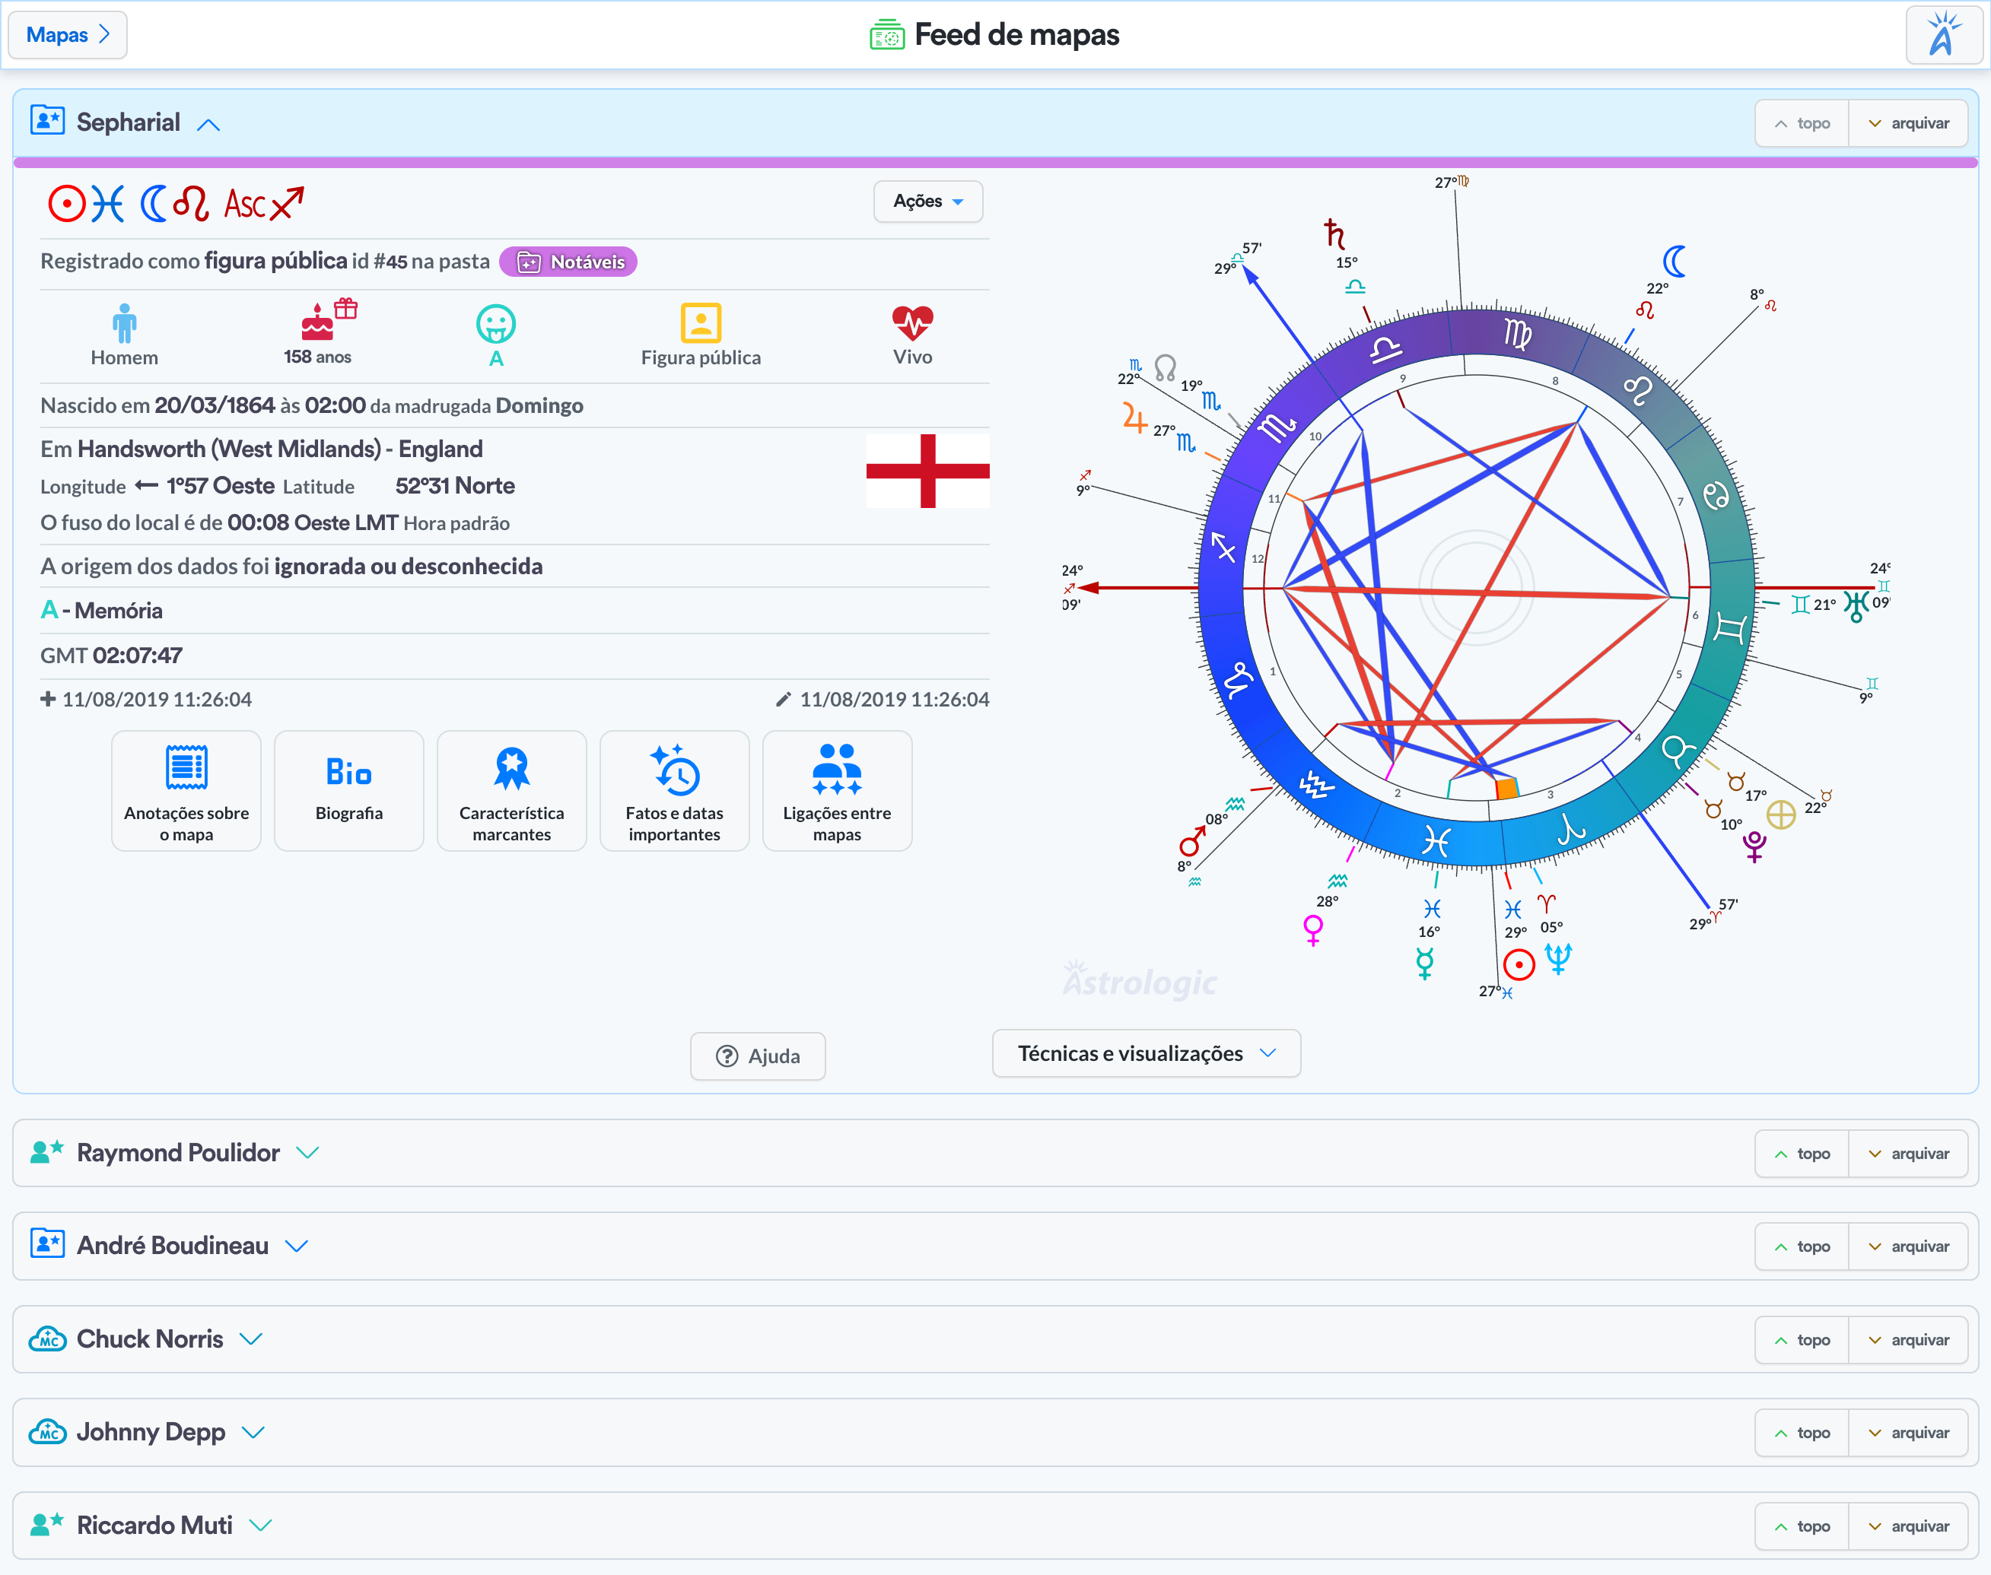Click the Ajuda help button

758,1056
